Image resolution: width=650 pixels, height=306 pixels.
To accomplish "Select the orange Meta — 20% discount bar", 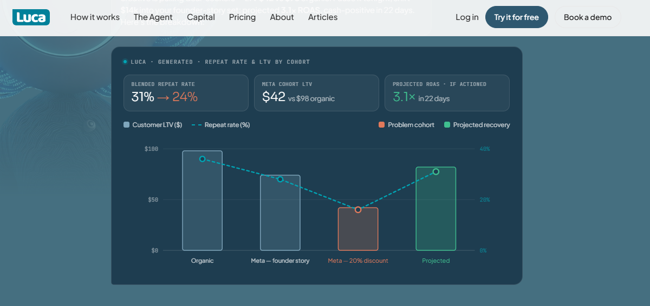I will [358, 229].
